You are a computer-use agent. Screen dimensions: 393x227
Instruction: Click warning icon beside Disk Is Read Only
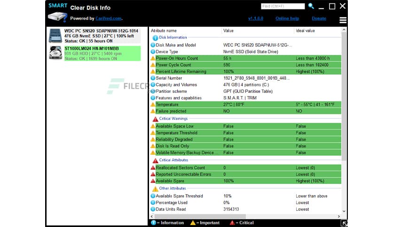(153, 146)
